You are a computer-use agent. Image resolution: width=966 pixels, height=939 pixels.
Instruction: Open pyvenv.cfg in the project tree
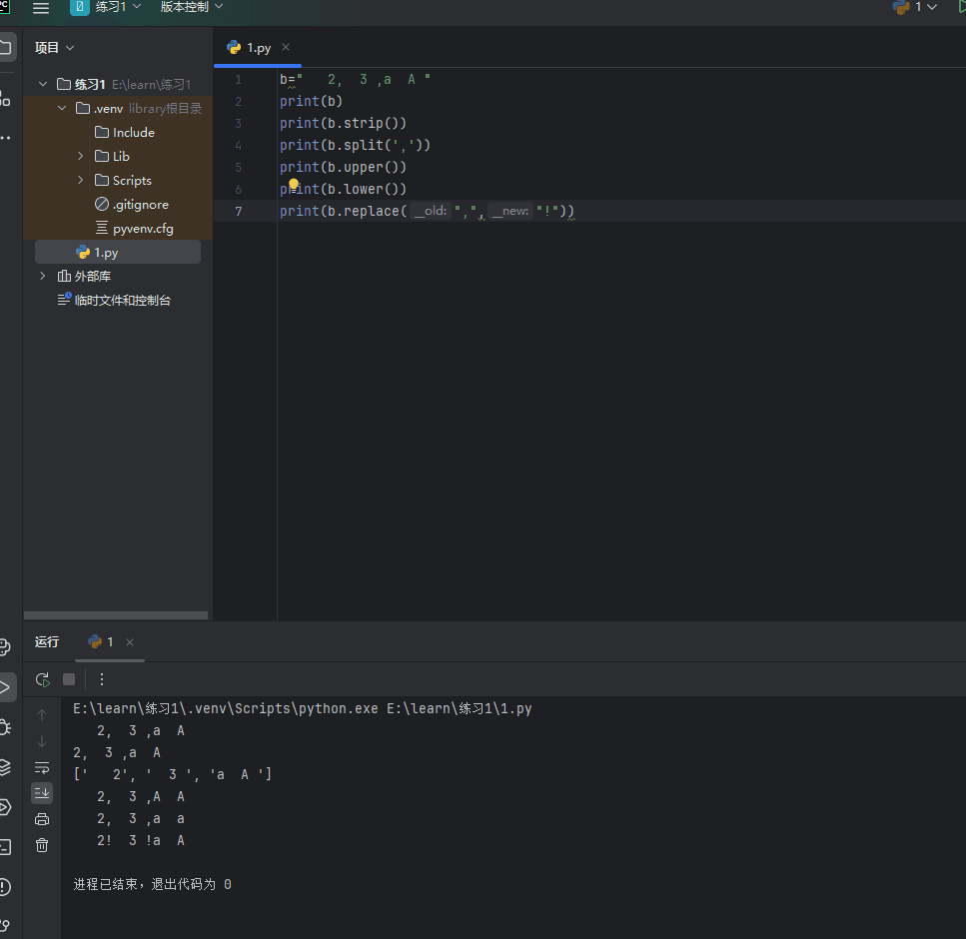click(142, 228)
